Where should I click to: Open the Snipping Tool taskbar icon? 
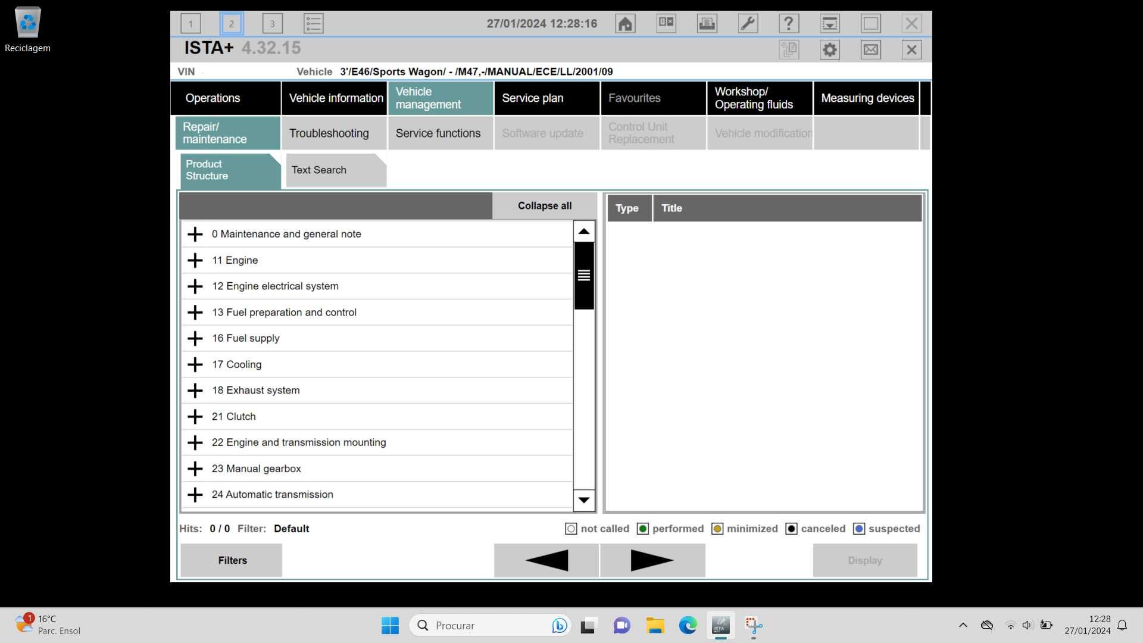click(x=754, y=625)
